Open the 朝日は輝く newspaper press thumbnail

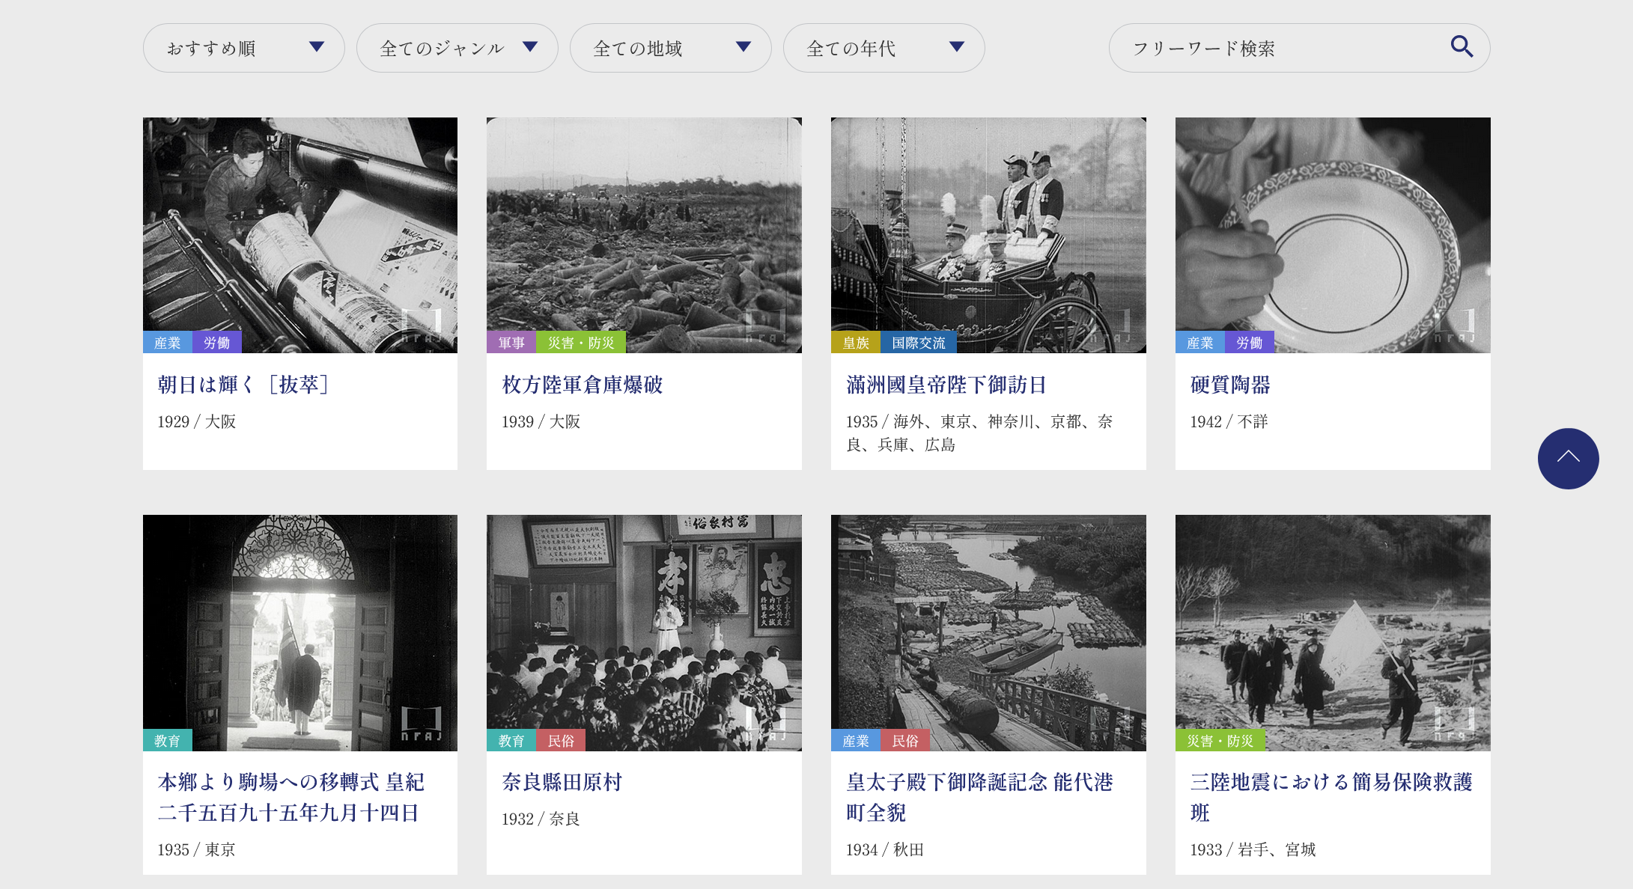[299, 224]
